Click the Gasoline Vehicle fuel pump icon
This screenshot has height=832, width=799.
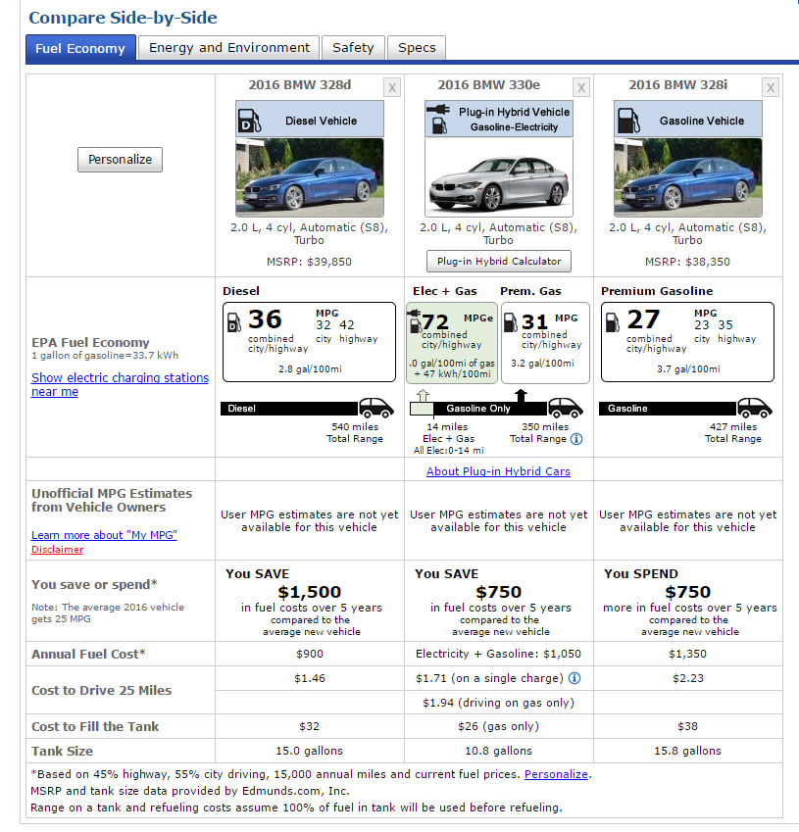click(628, 122)
